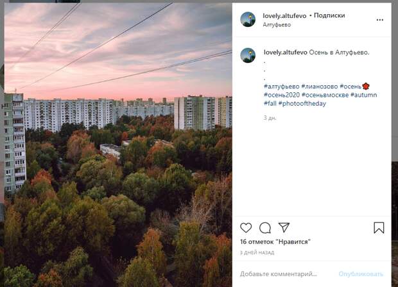Open the #лианозово hashtag

[319, 86]
